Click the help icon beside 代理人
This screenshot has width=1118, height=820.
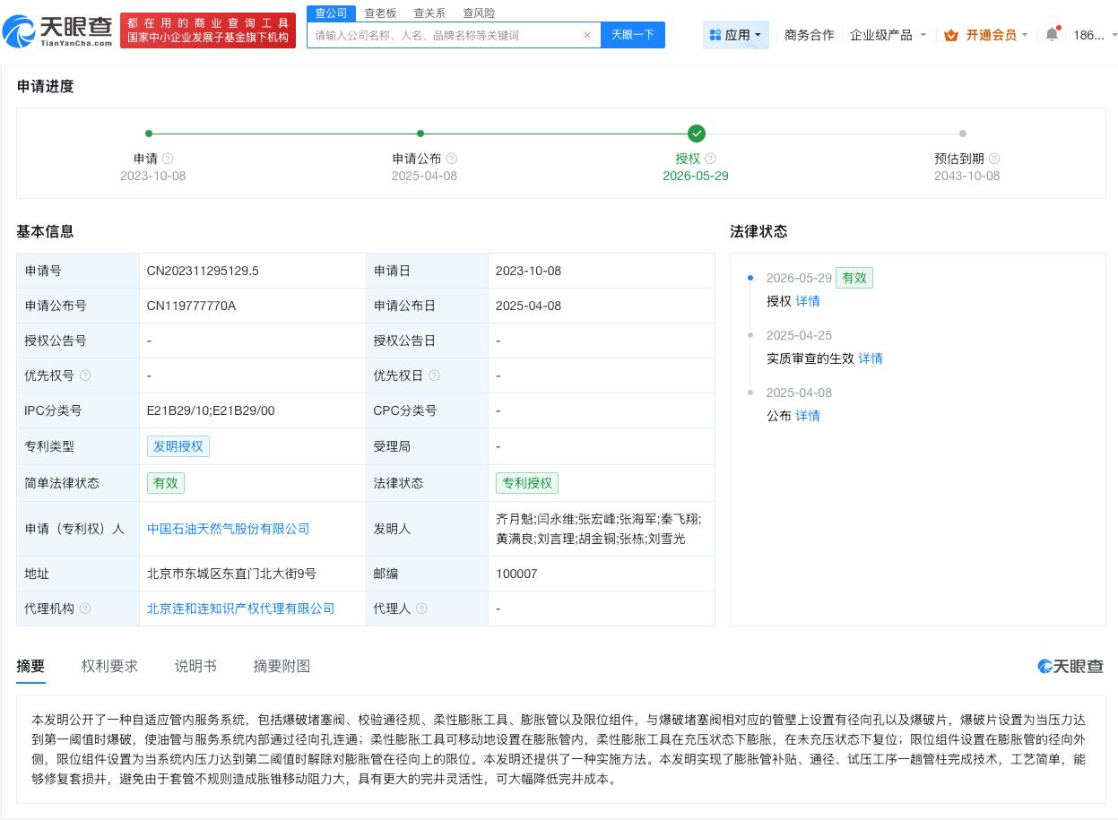(x=421, y=609)
